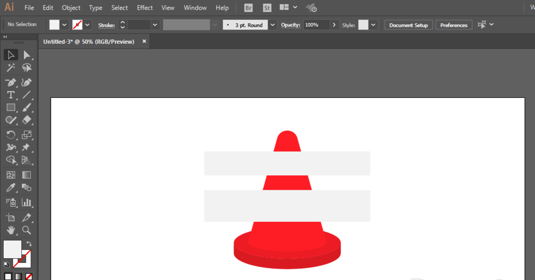Expand align options dropdown arrow
535x280 pixels.
point(491,25)
